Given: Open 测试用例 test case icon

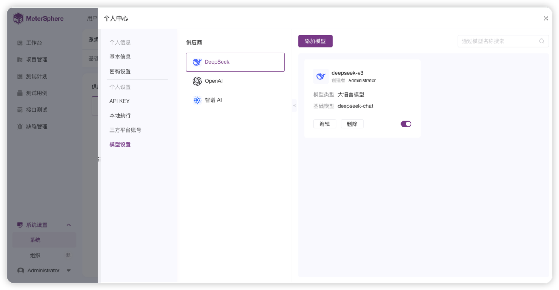Looking at the screenshot, I should tap(20, 93).
